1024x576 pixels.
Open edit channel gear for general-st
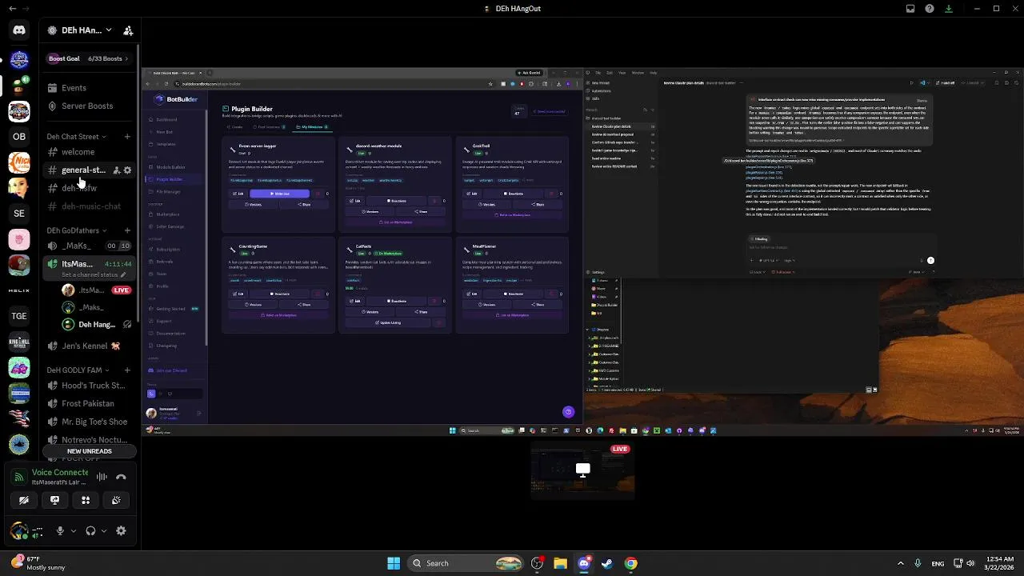(x=127, y=170)
